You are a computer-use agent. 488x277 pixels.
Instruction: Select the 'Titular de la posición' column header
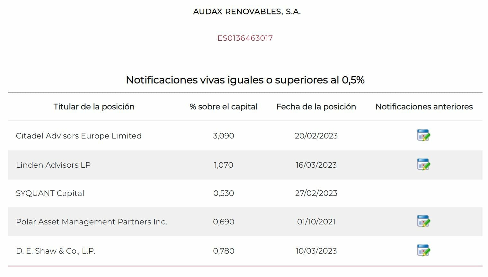(94, 107)
